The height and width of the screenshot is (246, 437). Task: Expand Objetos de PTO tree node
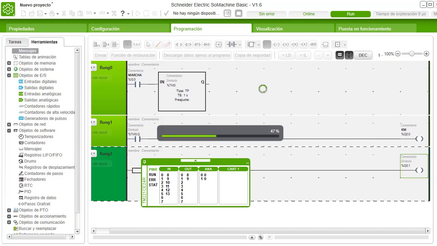coord(9,210)
